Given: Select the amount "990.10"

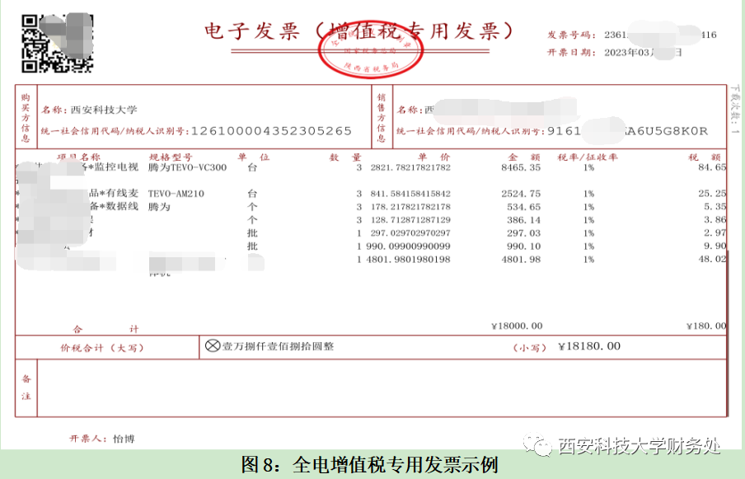Looking at the screenshot, I should [523, 247].
